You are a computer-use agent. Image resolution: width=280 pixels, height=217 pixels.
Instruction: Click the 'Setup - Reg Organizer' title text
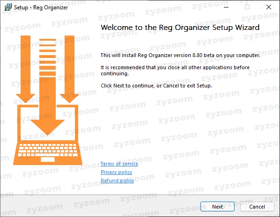(41, 7)
